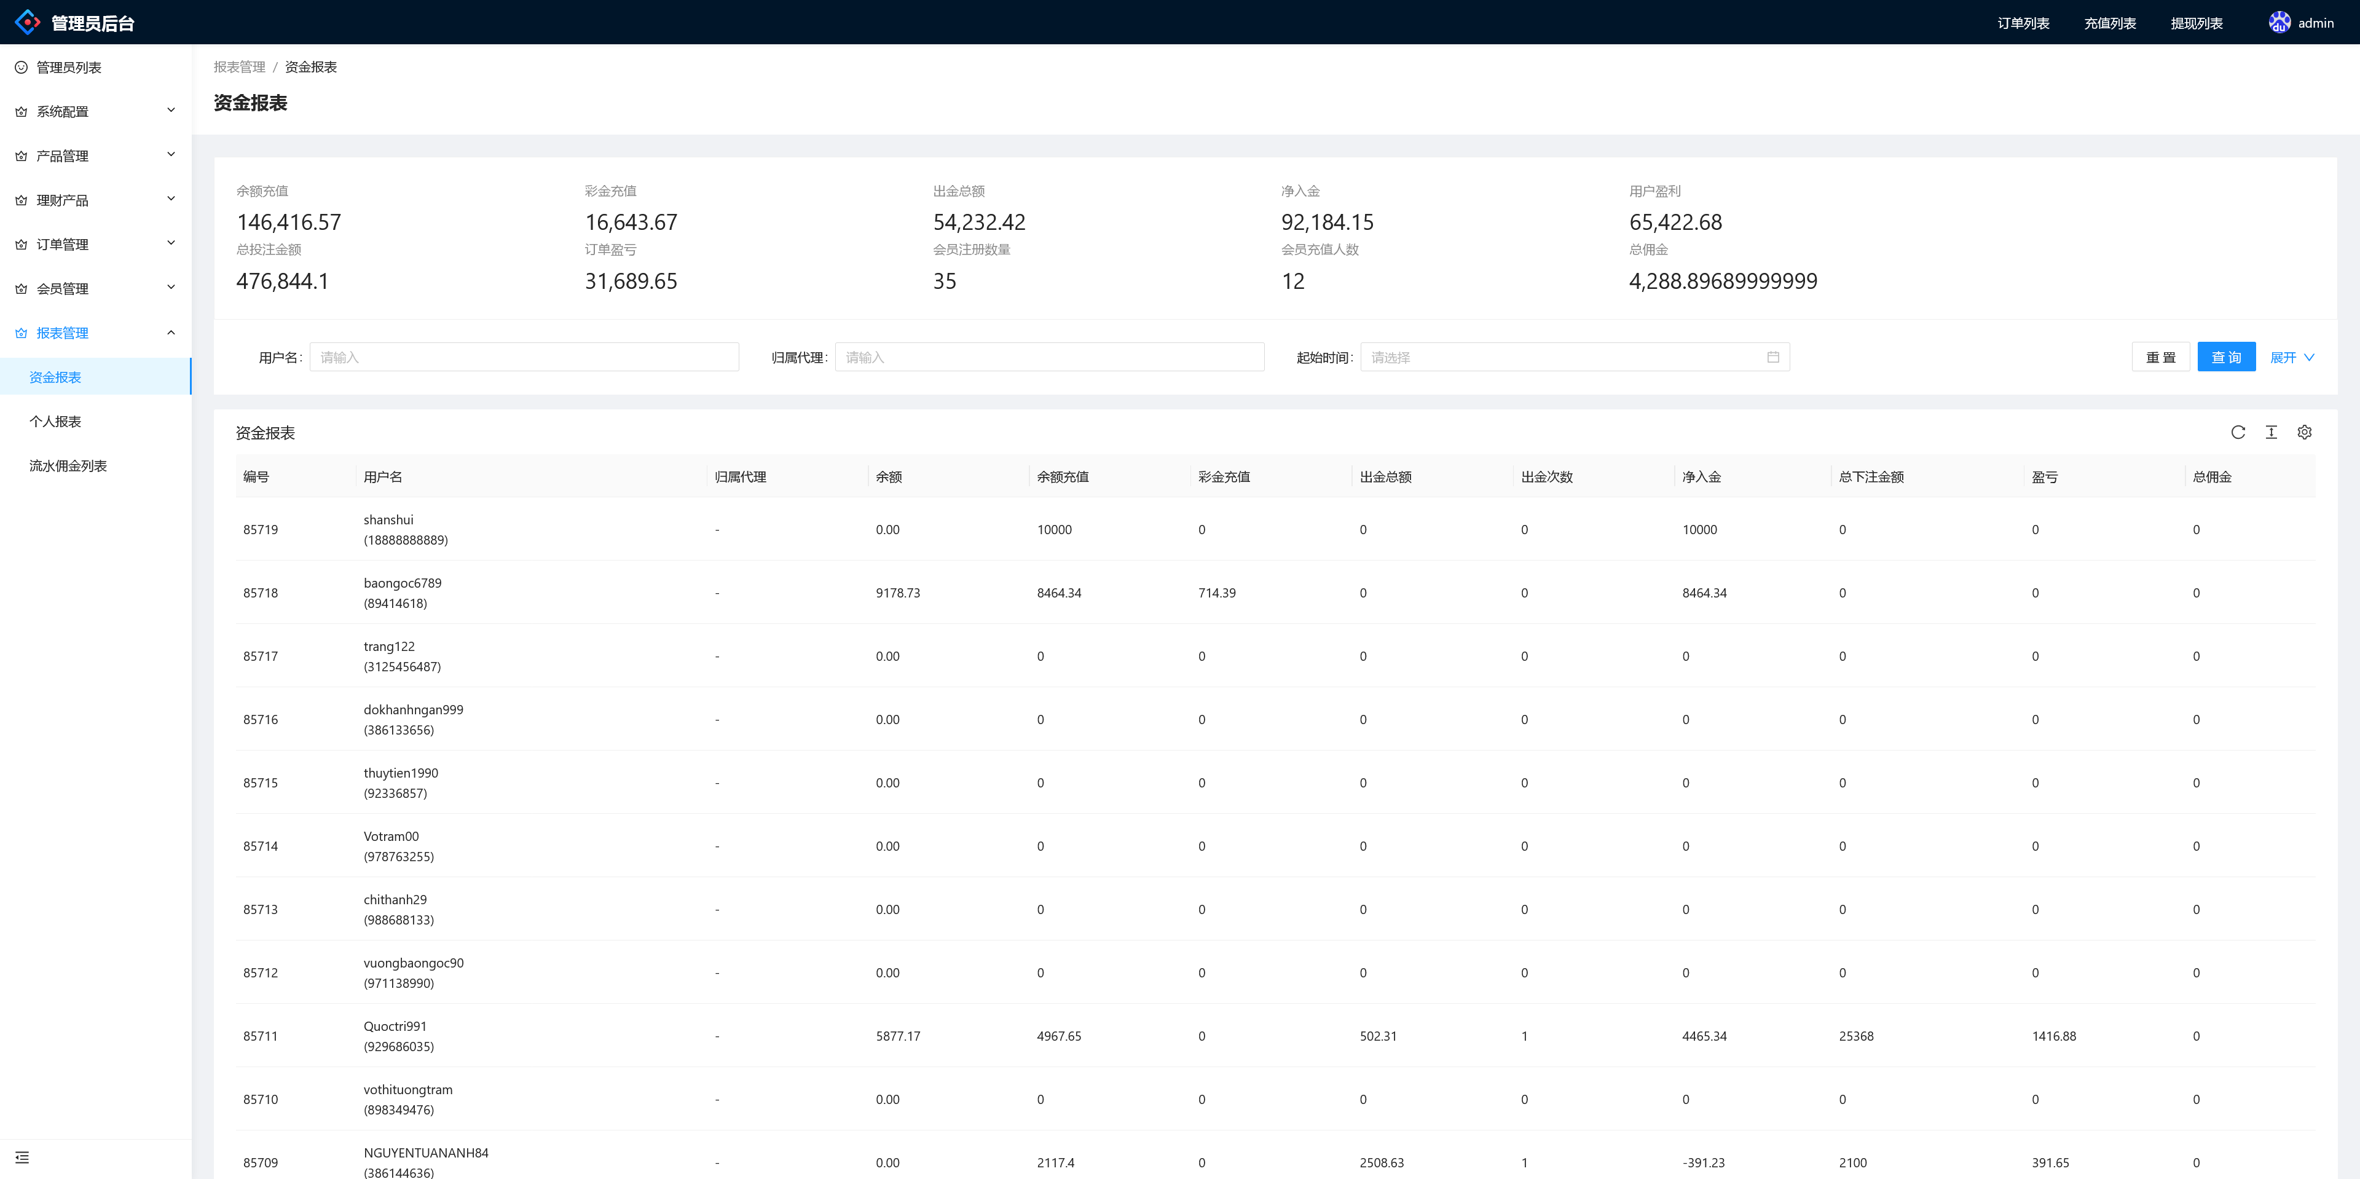Click 报表管理 breadcrumb link
Viewport: 2360px width, 1179px height.
click(239, 67)
